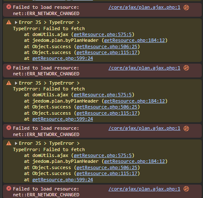Click the warning triangle icon of the last TypeError entry

click(x=9, y=143)
